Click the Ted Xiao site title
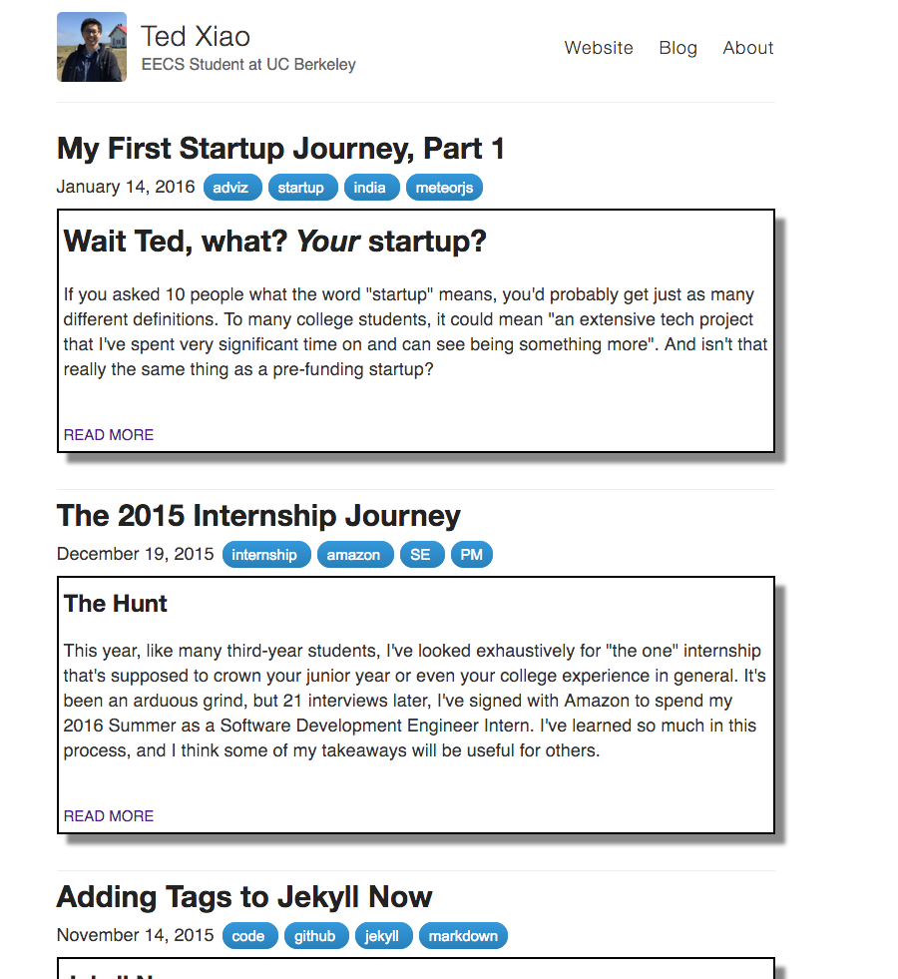 tap(196, 36)
